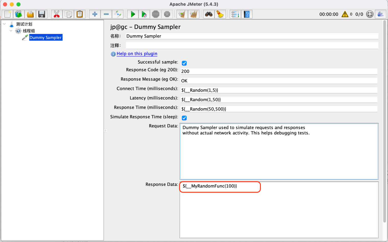Clear all results with double broom icon

[193, 14]
